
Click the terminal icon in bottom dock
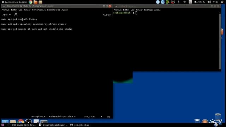click(x=44, y=121)
